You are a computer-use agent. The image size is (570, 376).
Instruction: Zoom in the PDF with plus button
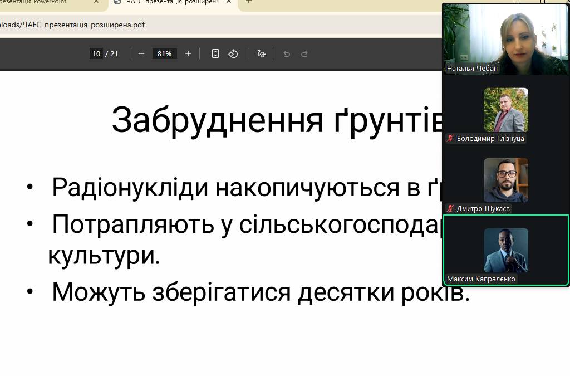[x=188, y=53]
